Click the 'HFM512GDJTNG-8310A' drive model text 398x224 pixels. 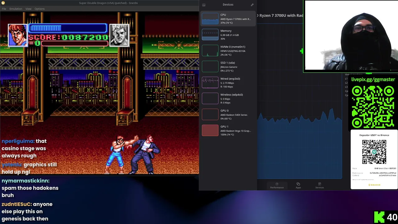click(x=233, y=51)
